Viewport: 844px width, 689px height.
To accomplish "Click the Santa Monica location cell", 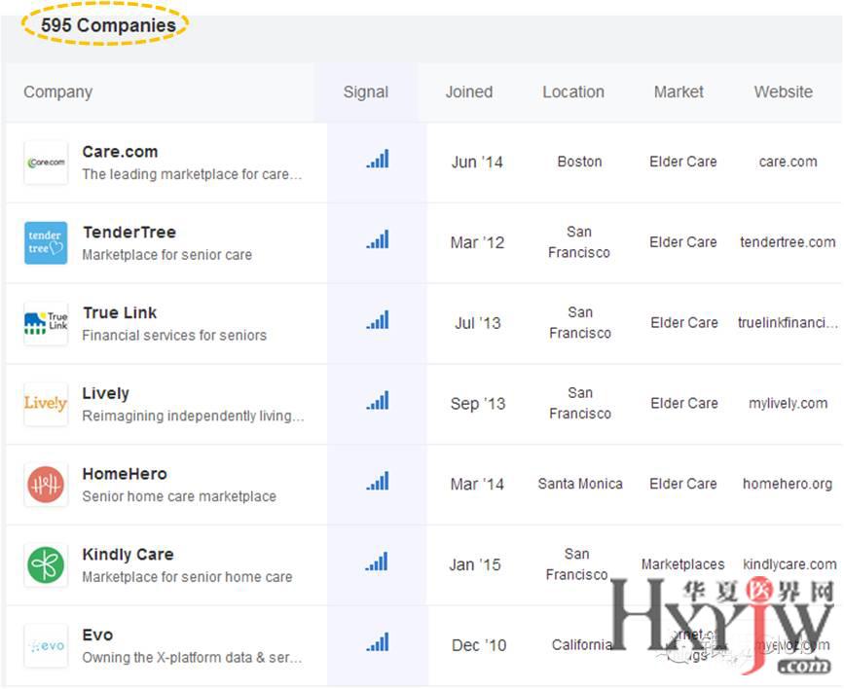I will coord(580,484).
